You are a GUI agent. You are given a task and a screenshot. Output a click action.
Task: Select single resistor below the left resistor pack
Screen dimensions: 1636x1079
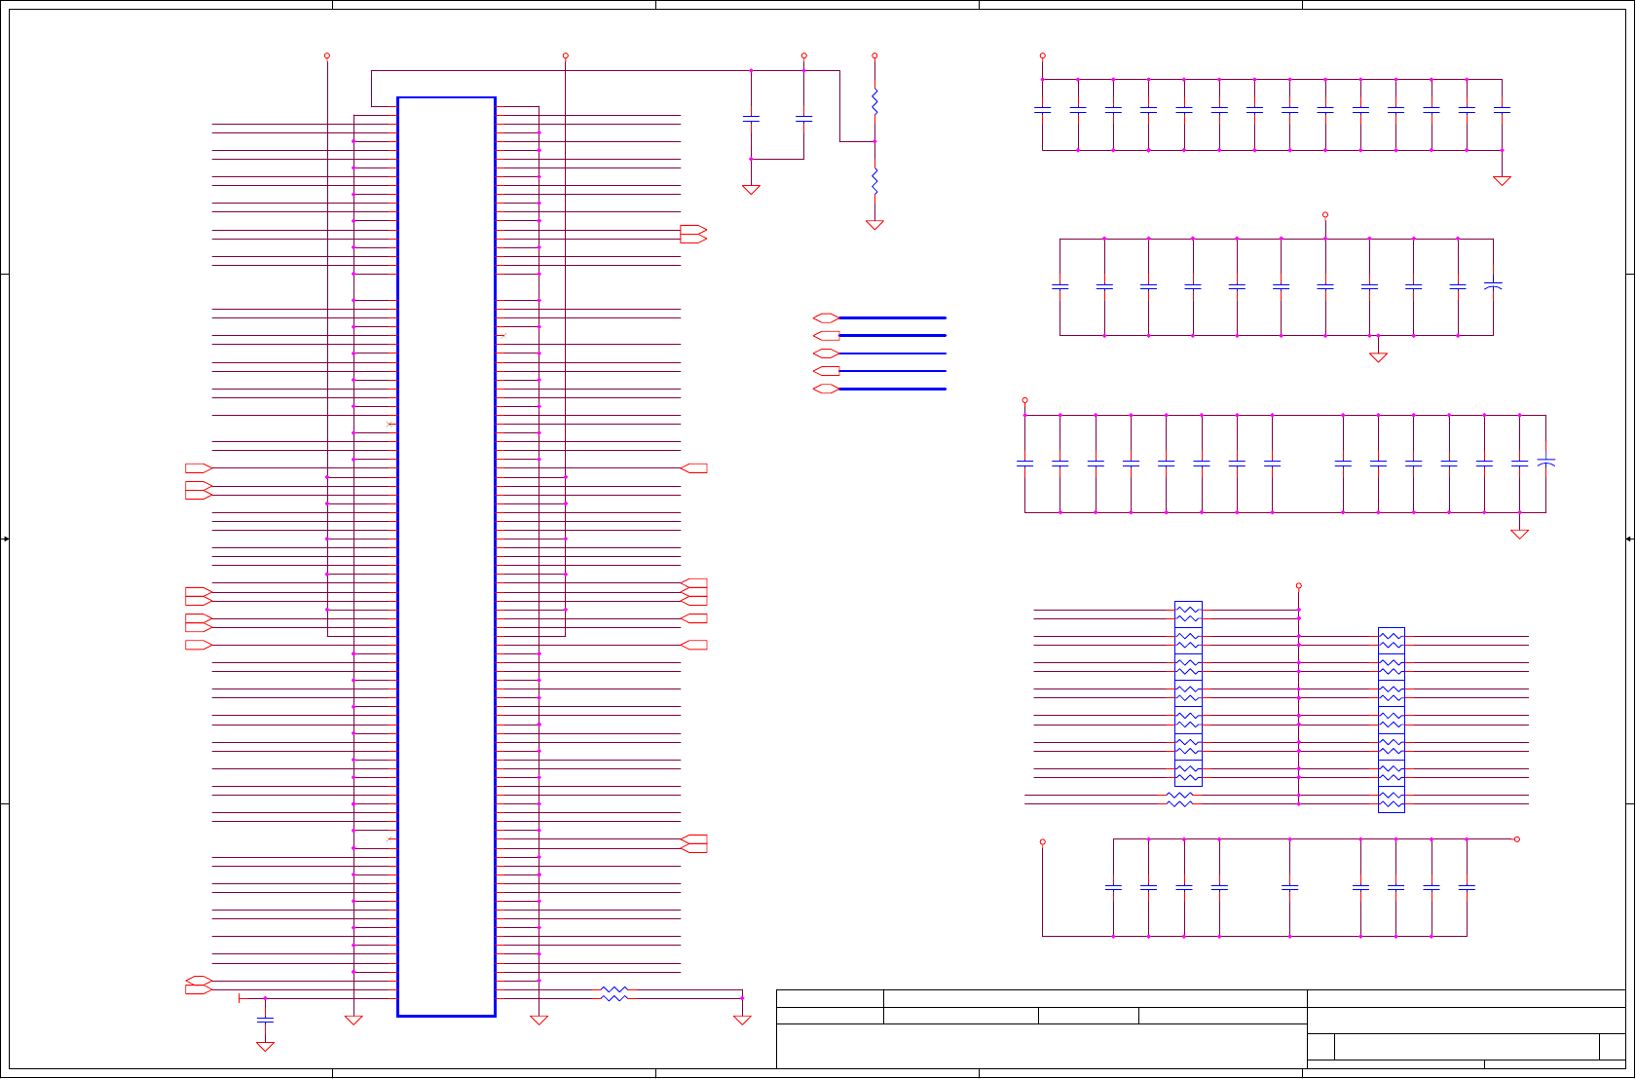pos(1179,799)
